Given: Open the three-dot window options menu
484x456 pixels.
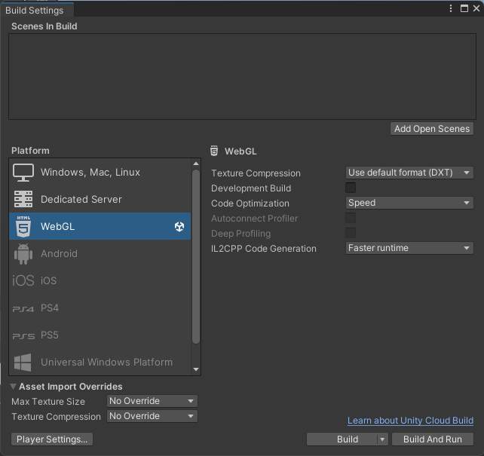Looking at the screenshot, I should pos(451,8).
